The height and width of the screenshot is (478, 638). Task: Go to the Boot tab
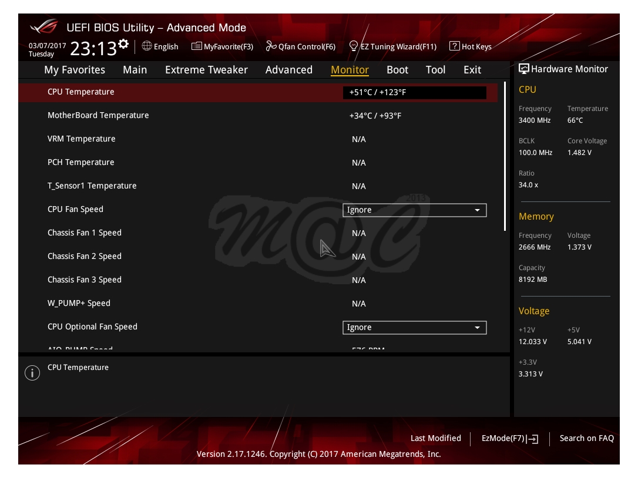point(397,70)
